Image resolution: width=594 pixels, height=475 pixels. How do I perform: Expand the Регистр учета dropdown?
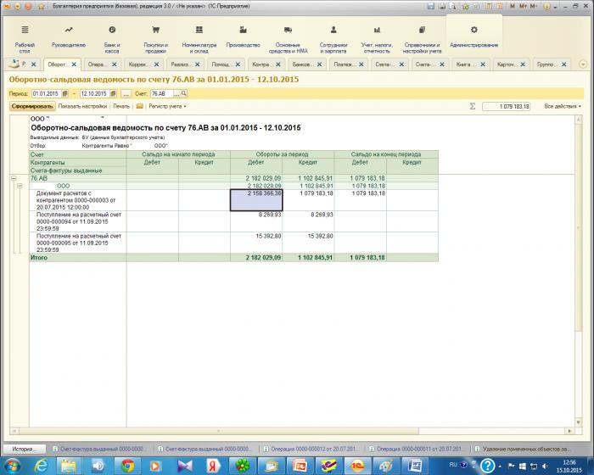click(x=167, y=106)
